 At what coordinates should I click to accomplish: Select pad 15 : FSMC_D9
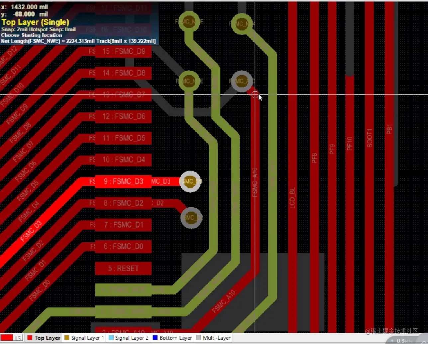click(x=123, y=52)
